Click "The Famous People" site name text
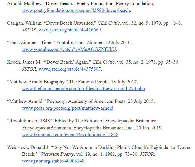Viewport: 195px width, 167px height. click(x=89, y=82)
